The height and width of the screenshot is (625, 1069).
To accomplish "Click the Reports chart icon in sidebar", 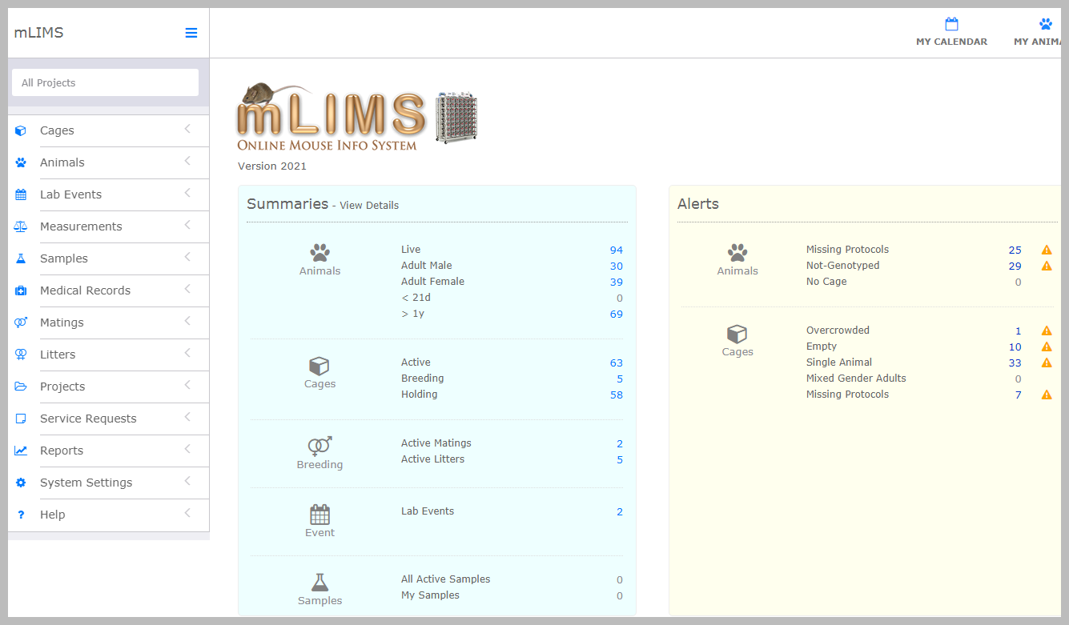I will tap(21, 451).
